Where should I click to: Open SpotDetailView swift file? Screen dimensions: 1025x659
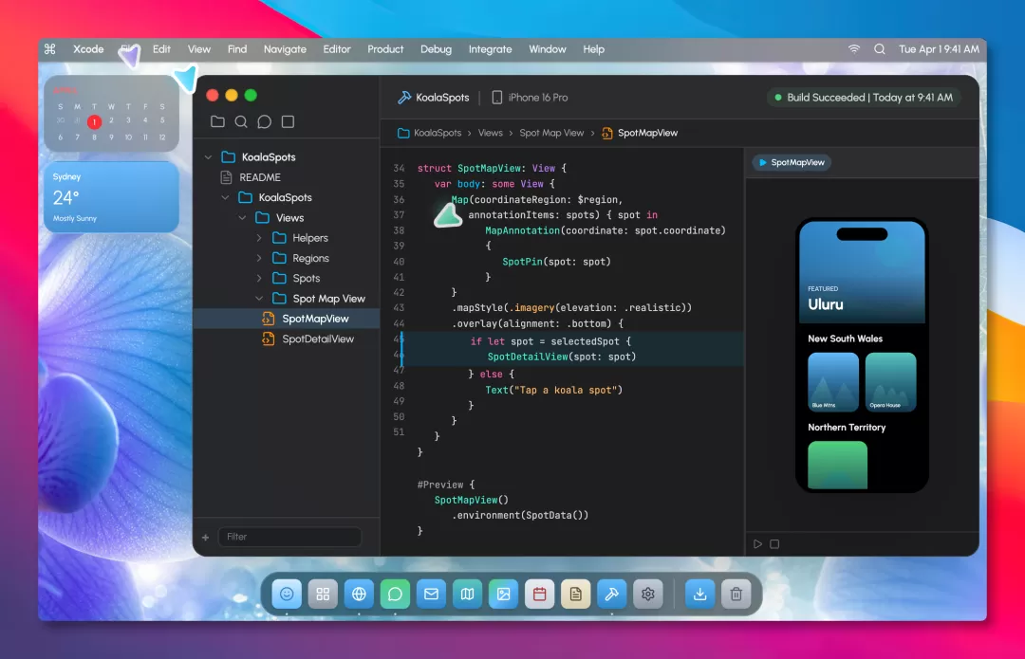307,339
